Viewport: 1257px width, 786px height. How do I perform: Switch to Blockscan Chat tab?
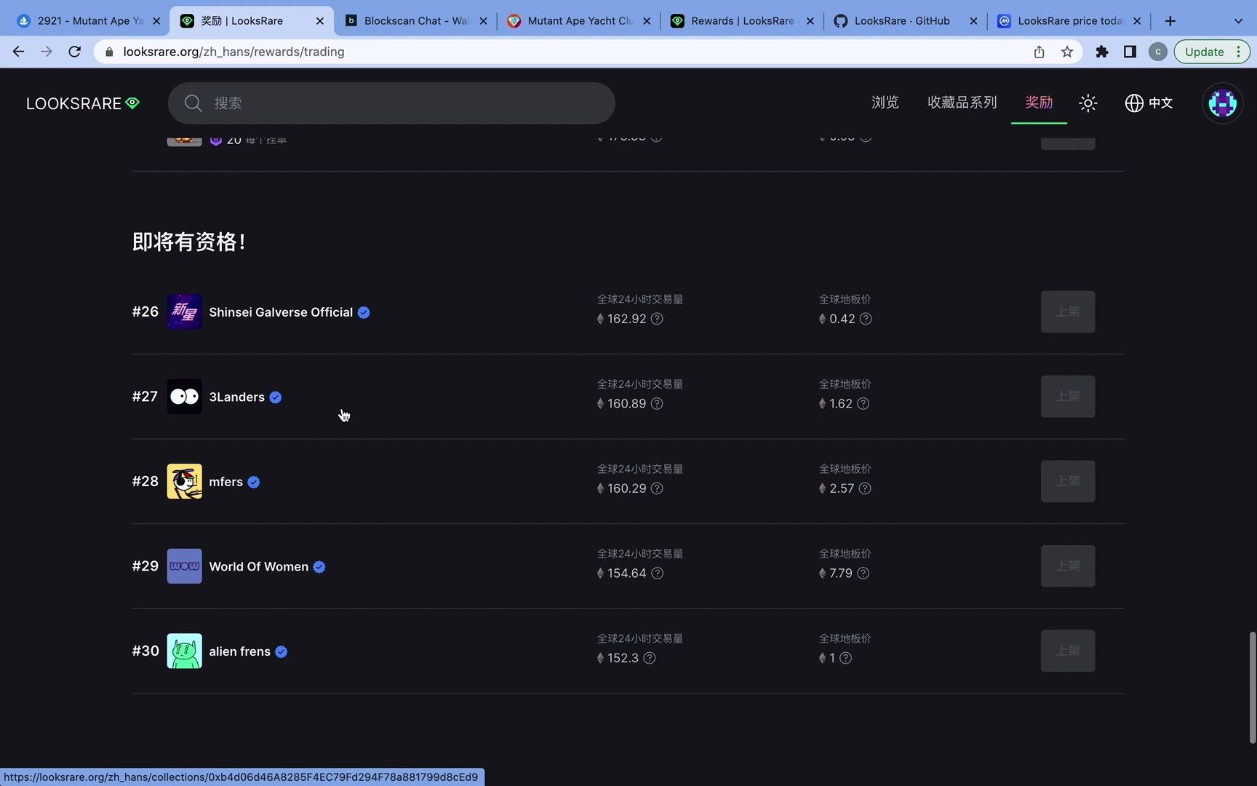416,21
